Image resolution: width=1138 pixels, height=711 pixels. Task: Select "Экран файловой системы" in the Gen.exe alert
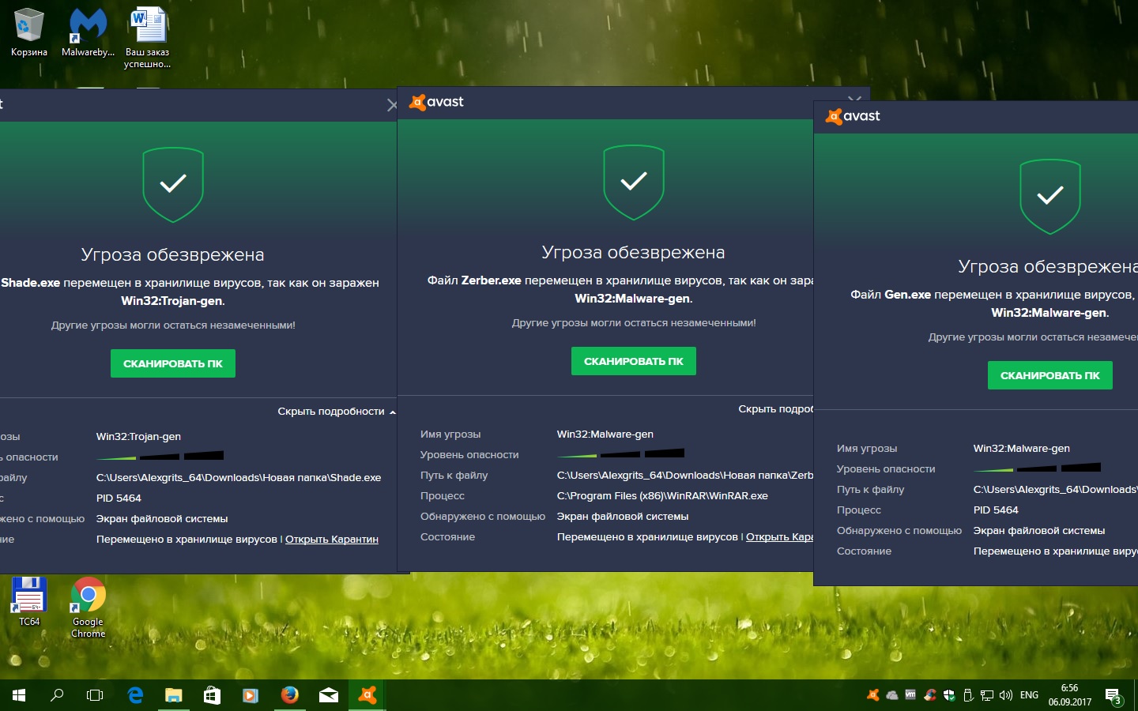(x=1039, y=531)
